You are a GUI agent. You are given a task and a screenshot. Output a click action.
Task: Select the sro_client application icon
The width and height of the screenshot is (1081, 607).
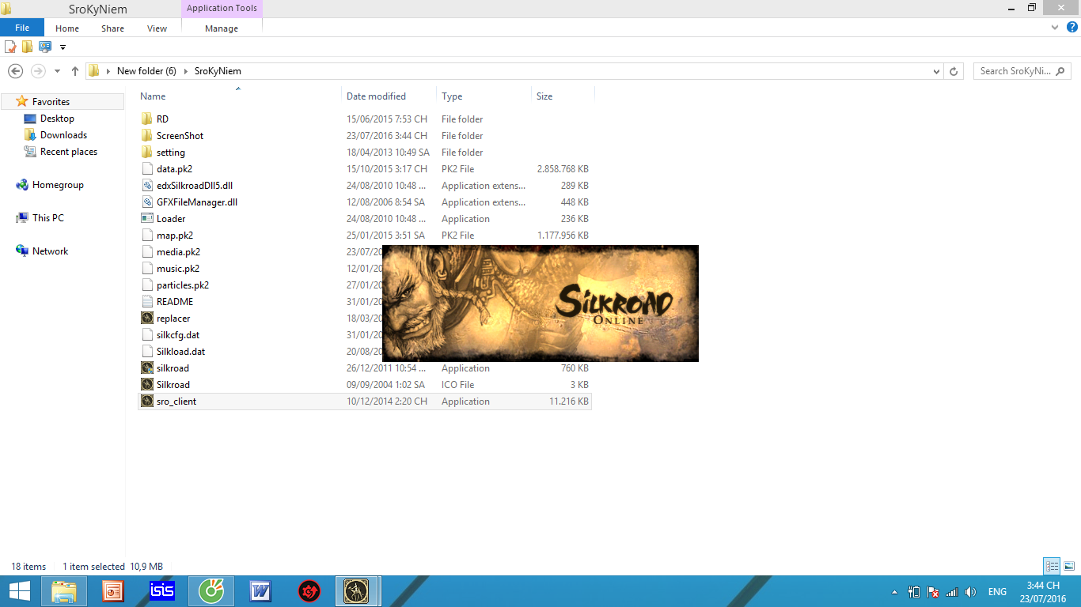tap(146, 401)
